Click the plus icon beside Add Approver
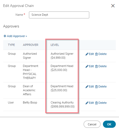 (x=5, y=36)
